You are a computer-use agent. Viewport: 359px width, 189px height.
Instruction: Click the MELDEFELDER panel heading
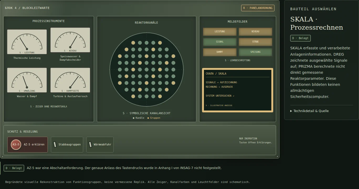[237, 22]
